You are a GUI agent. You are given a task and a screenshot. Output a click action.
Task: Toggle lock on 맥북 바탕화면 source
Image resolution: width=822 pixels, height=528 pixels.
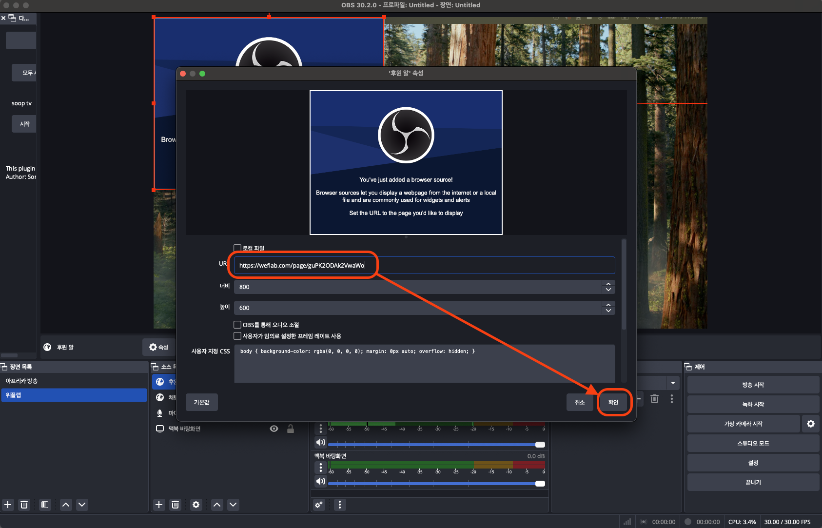click(x=291, y=429)
